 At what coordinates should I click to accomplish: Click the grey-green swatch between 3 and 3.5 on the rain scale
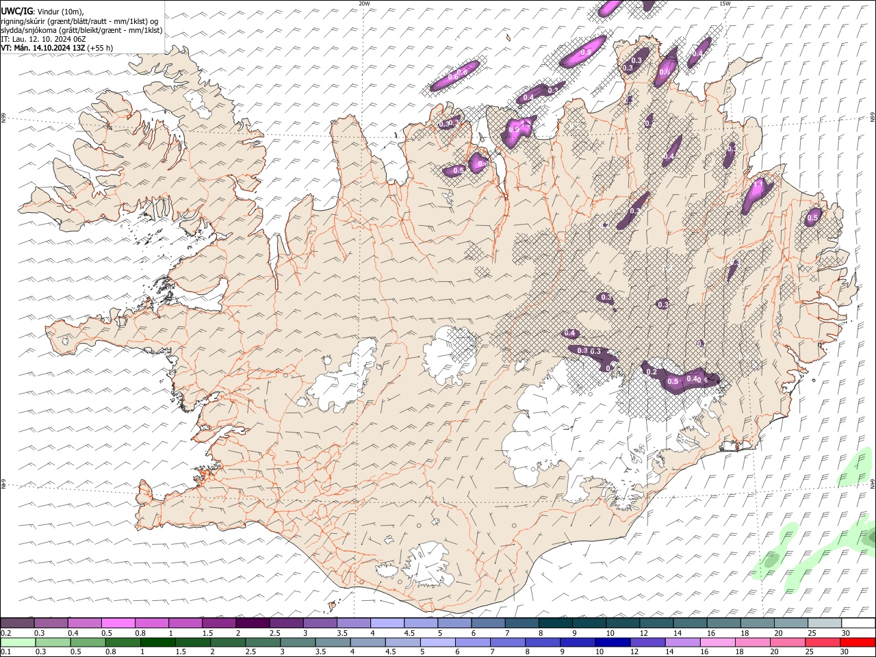coord(298,642)
